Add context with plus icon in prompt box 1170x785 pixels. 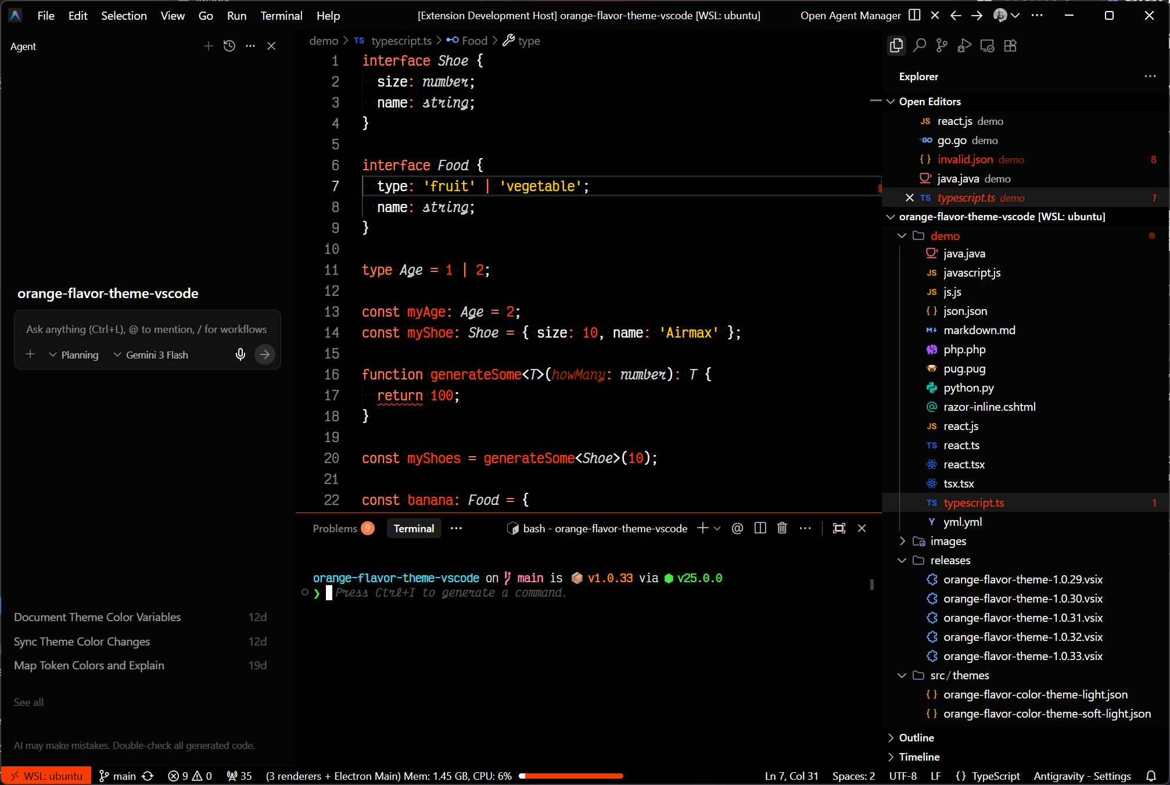point(31,354)
